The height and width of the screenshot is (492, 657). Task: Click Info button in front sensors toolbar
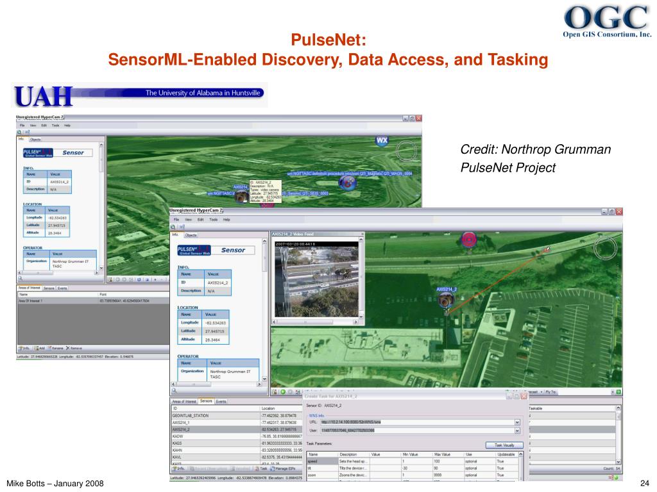(x=178, y=468)
